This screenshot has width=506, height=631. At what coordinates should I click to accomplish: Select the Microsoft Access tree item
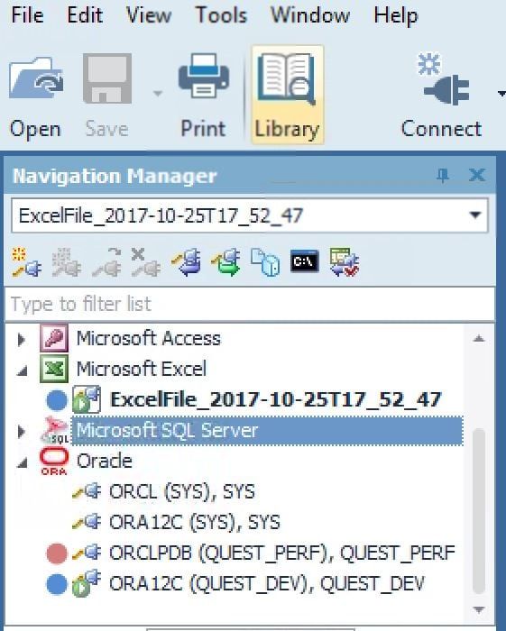point(148,338)
